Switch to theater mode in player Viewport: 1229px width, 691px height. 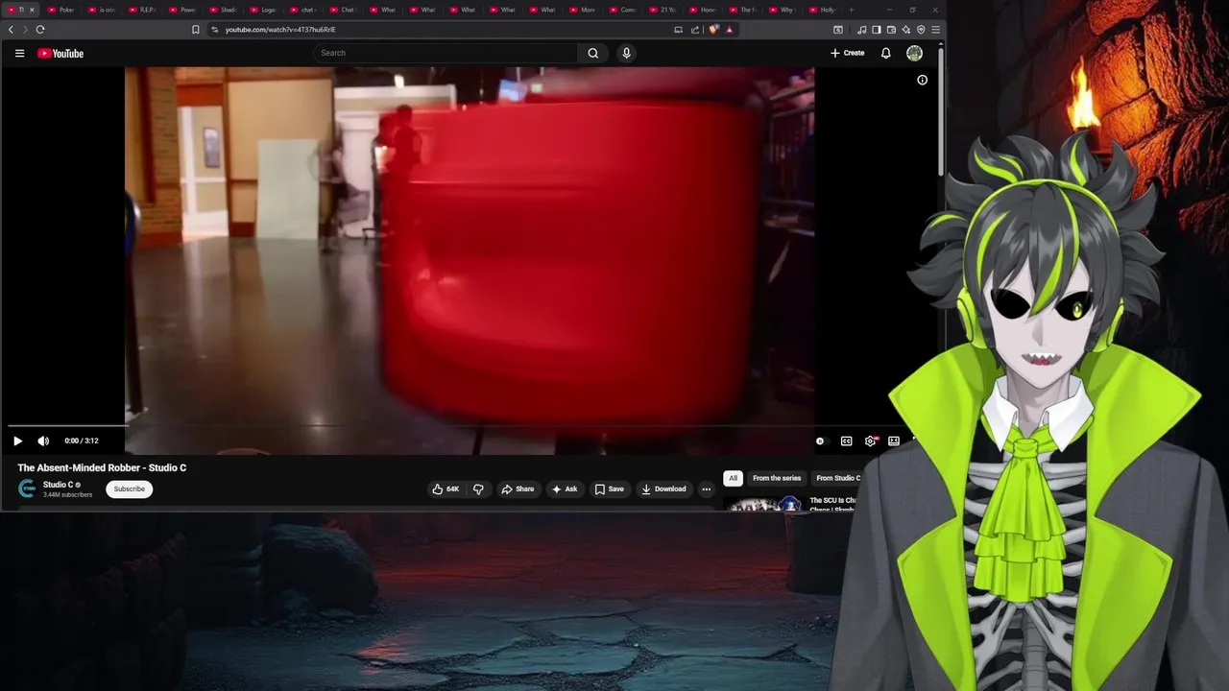click(894, 441)
